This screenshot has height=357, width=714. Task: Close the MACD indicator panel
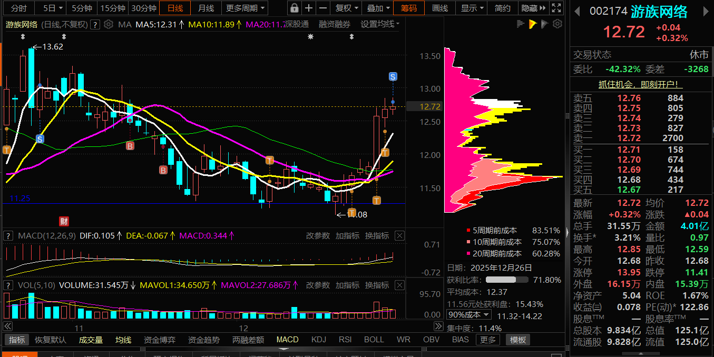click(399, 235)
